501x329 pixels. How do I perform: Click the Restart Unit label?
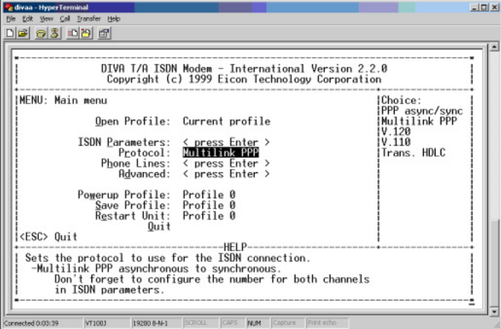133,216
